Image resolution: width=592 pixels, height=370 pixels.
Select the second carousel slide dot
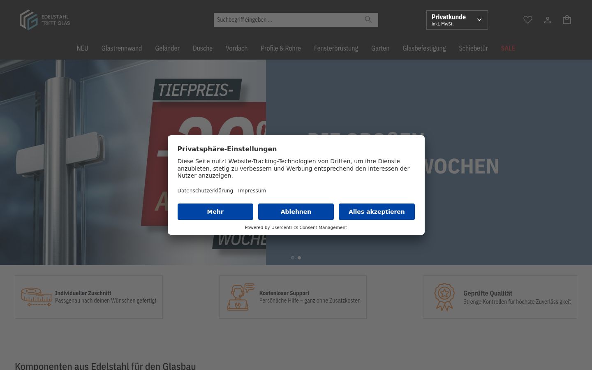[x=299, y=258]
